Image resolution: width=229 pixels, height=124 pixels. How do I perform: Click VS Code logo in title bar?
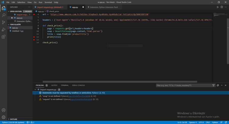[x=3, y=2]
